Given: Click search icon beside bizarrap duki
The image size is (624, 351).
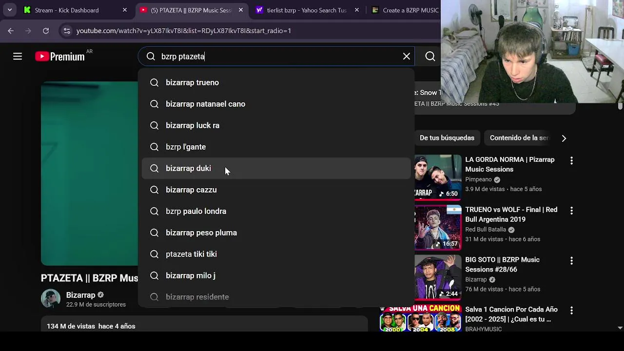Looking at the screenshot, I should pyautogui.click(x=154, y=168).
